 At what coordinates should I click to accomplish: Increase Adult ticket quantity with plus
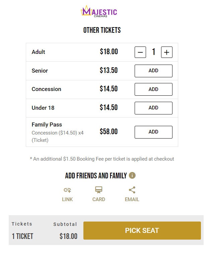point(167,52)
